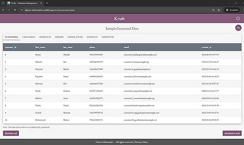Image resolution: width=244 pixels, height=145 pixels.
Task: Click the email cell starting 'customer1_'
Action: [140, 55]
